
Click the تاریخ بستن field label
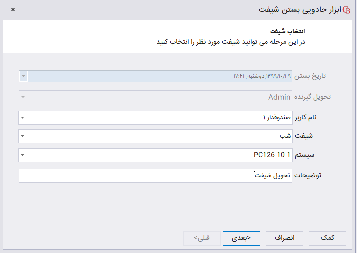(315, 76)
